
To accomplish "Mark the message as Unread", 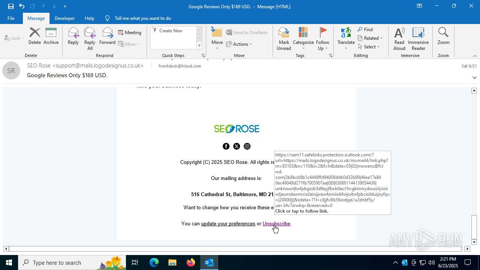I will [284, 39].
